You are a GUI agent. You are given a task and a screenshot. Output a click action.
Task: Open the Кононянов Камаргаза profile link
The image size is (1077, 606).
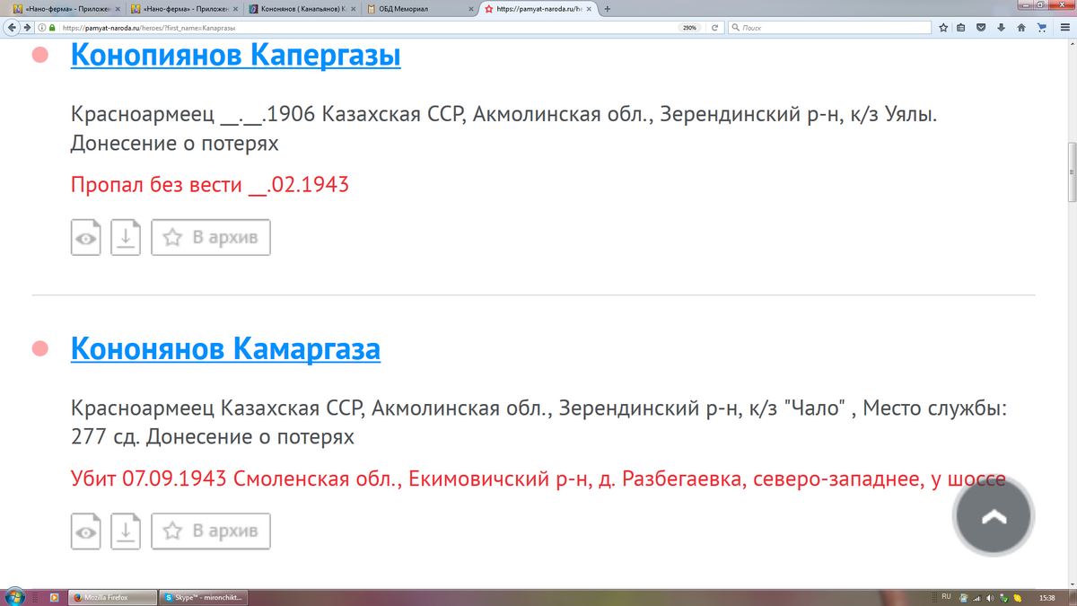[x=225, y=348]
